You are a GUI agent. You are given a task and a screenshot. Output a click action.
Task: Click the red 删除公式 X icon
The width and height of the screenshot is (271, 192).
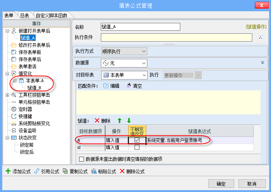pos(122,171)
